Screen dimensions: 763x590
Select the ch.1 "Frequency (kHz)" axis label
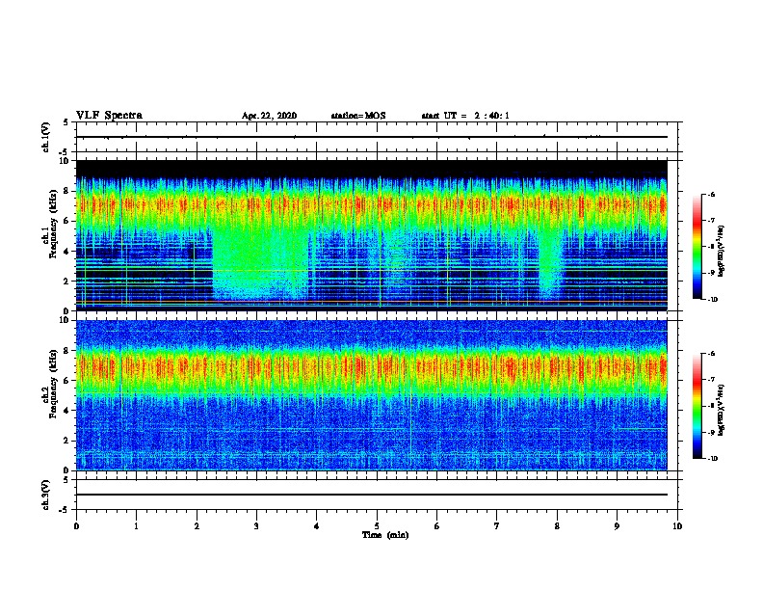[53, 225]
